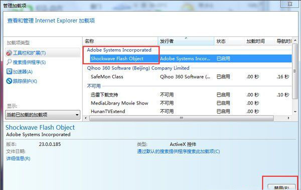Click the ActiveX 控件 type value
The width and height of the screenshot is (301, 190).
pos(183,144)
